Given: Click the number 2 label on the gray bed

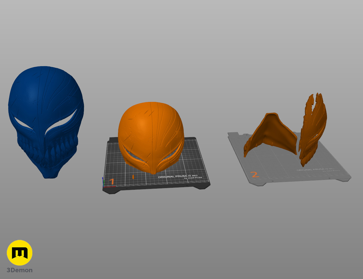Looking at the screenshot, I should 255,175.
